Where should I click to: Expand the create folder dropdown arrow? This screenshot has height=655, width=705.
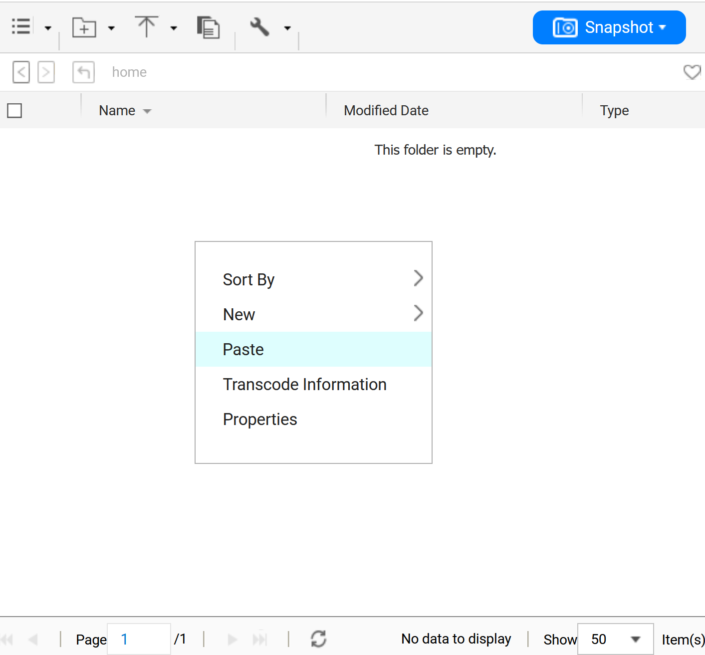(111, 28)
